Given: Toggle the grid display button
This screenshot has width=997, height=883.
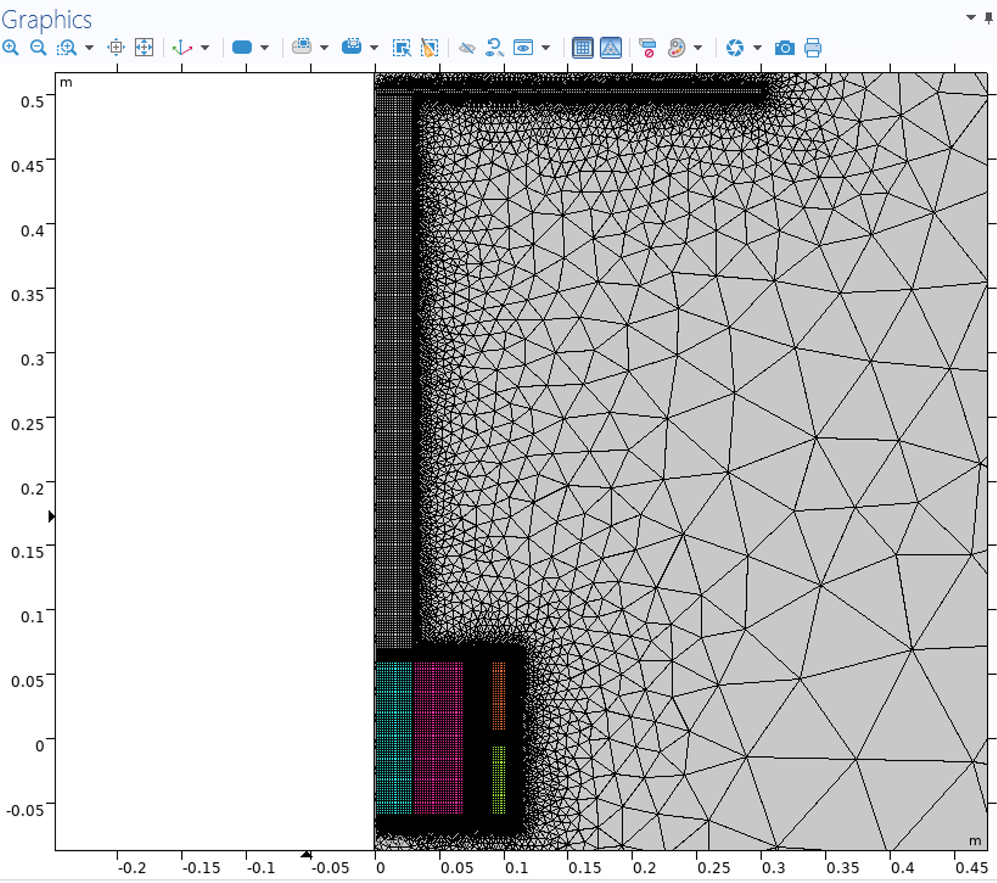Looking at the screenshot, I should point(582,47).
